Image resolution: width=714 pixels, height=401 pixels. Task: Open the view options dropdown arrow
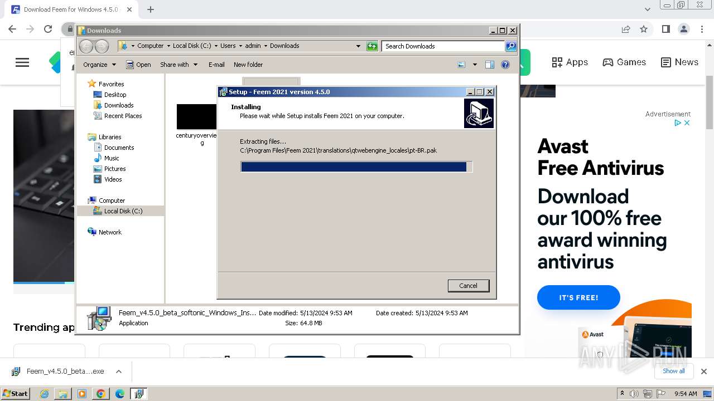(x=475, y=65)
